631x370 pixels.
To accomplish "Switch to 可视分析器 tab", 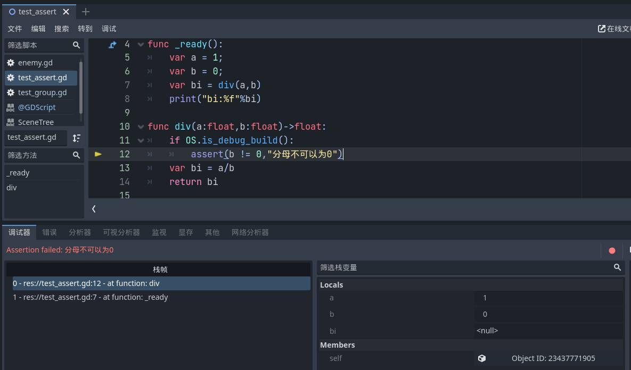I will pyautogui.click(x=121, y=232).
